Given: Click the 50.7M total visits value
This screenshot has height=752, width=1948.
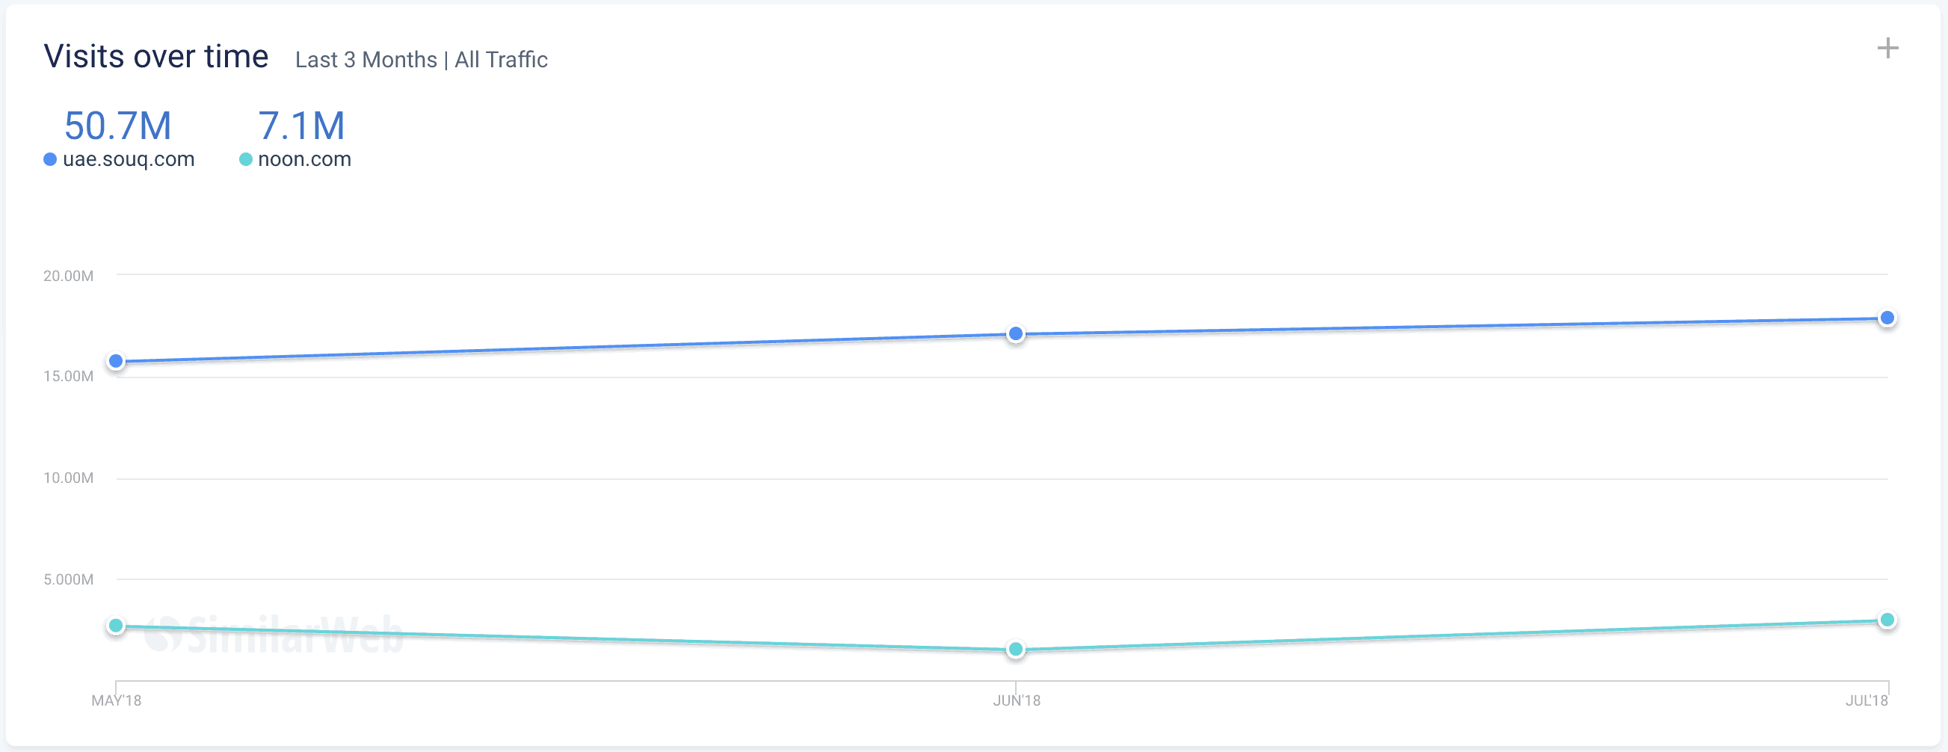Looking at the screenshot, I should [x=118, y=126].
